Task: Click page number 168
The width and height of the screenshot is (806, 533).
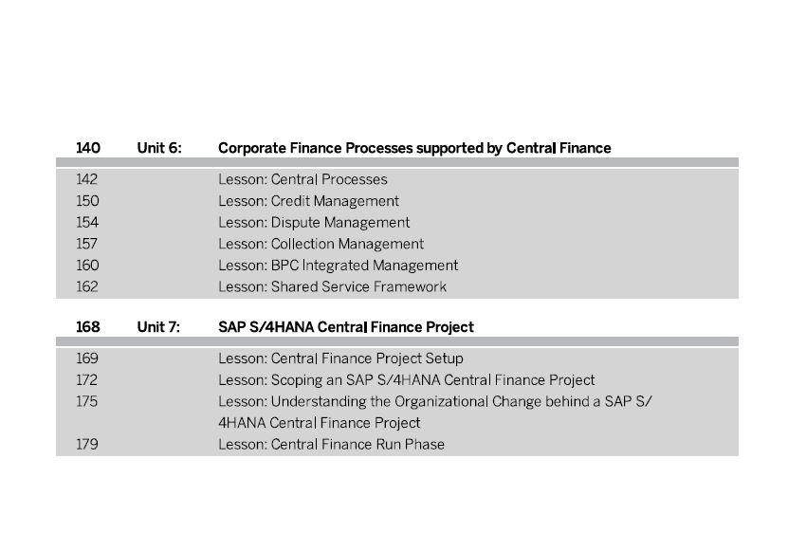Action: point(88,327)
